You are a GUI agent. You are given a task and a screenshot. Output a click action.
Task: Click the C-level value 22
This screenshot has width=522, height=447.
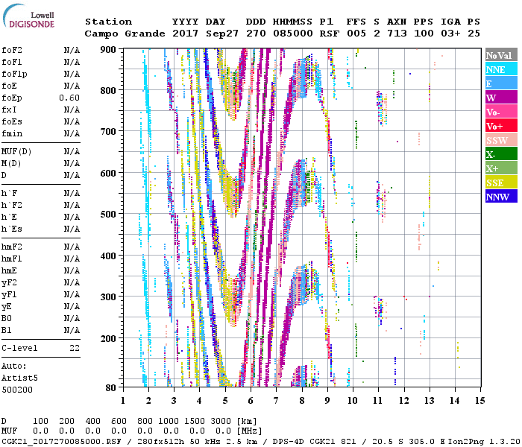75,348
